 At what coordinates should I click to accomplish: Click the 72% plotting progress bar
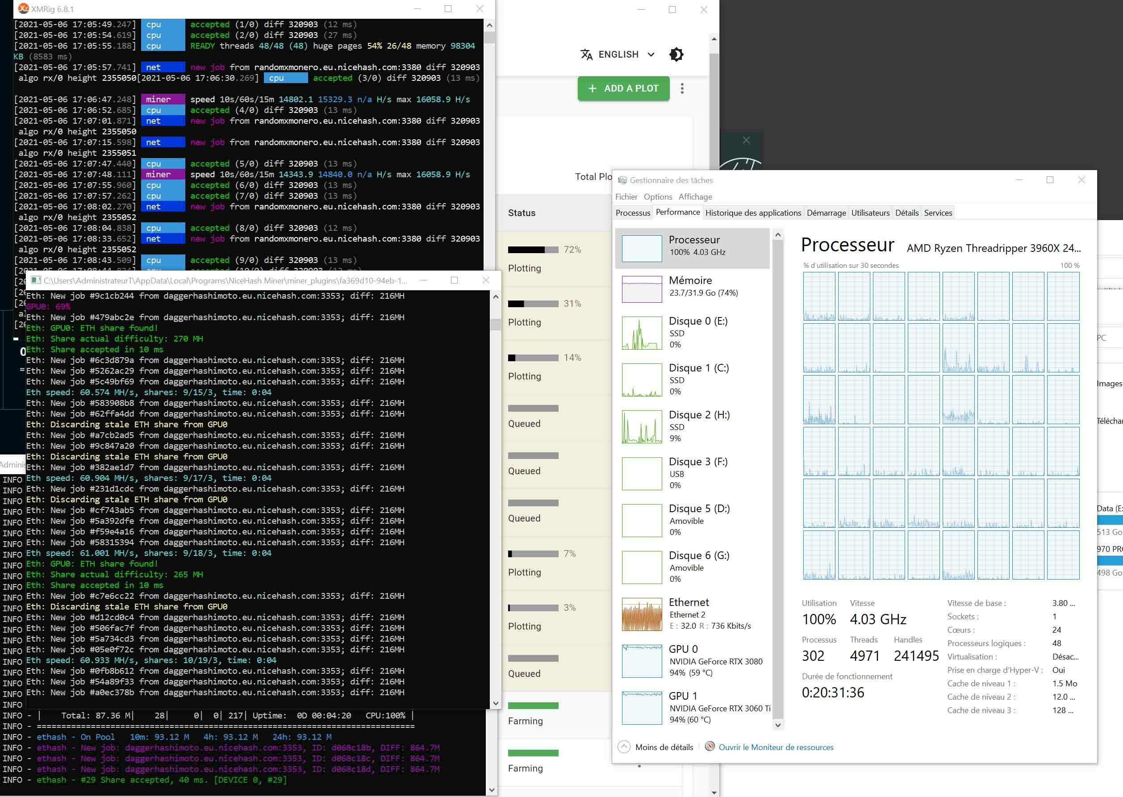tap(533, 250)
